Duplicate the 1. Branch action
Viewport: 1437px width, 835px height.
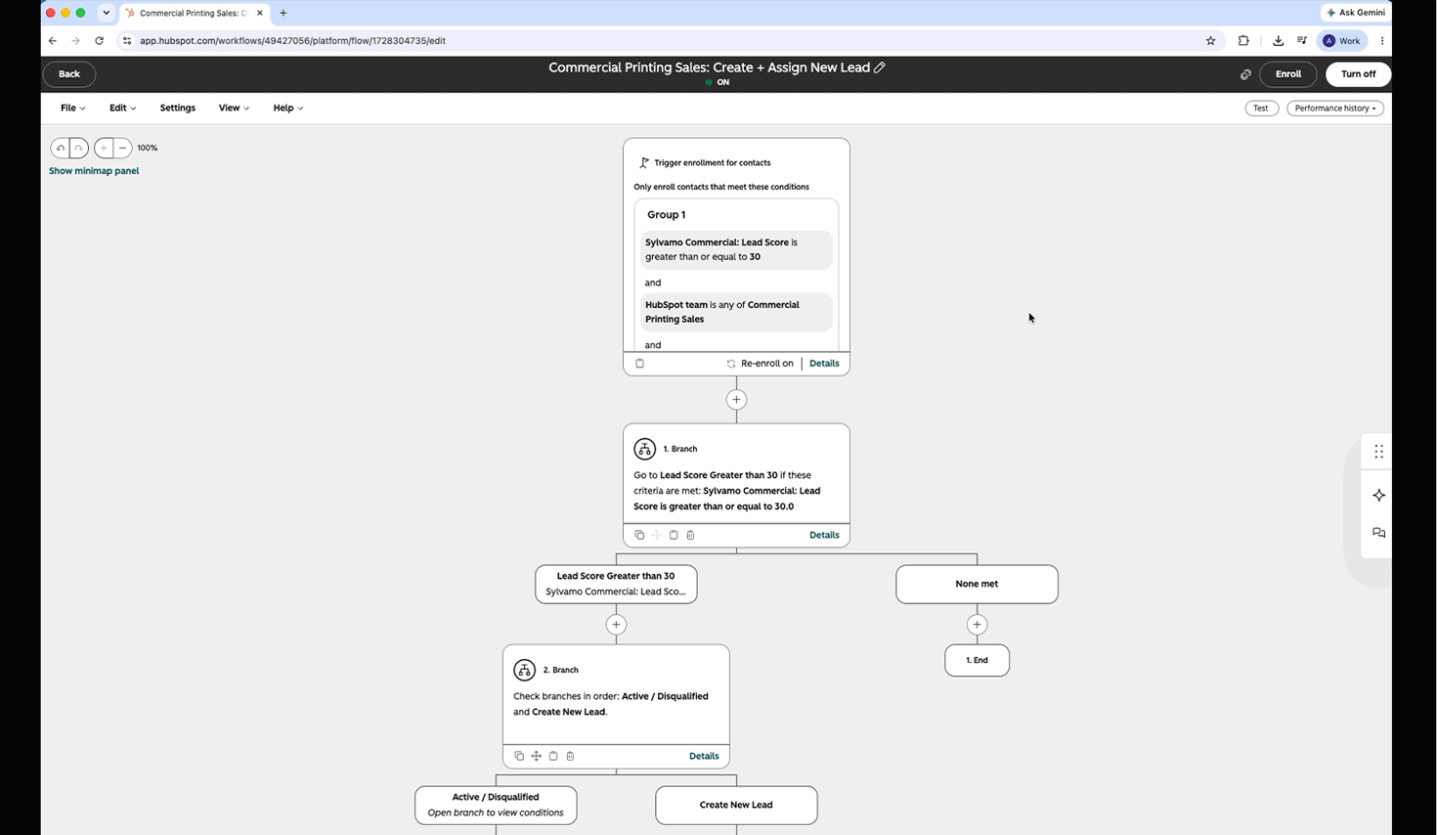pyautogui.click(x=639, y=535)
